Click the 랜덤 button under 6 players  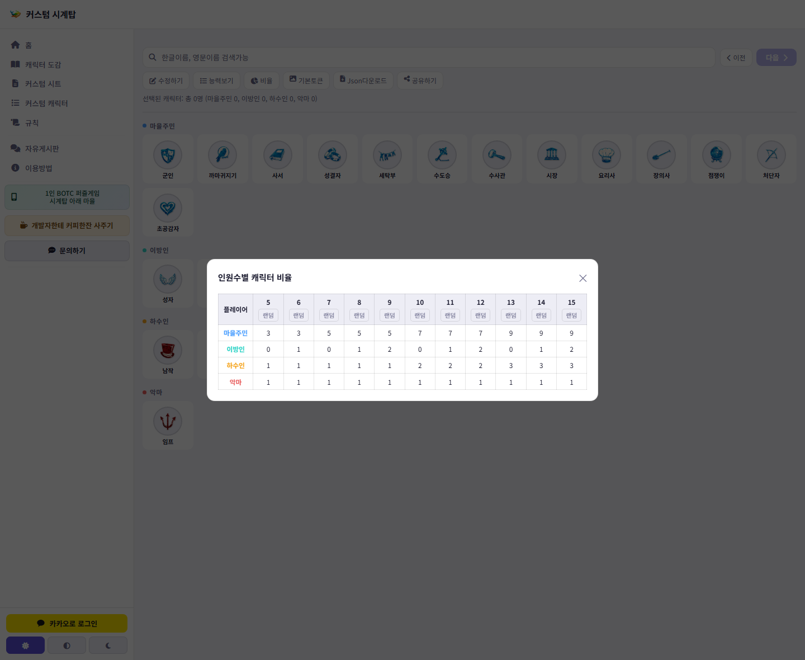pos(299,315)
